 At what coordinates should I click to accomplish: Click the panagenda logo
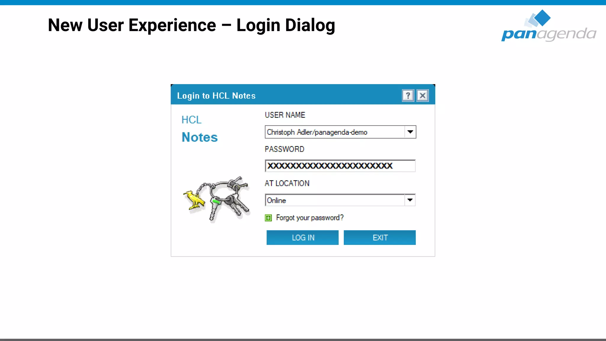coord(549,25)
